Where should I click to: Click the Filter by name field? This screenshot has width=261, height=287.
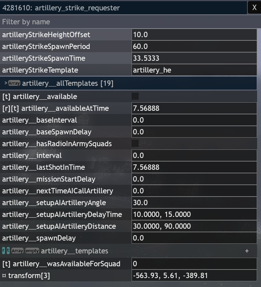tap(128, 22)
